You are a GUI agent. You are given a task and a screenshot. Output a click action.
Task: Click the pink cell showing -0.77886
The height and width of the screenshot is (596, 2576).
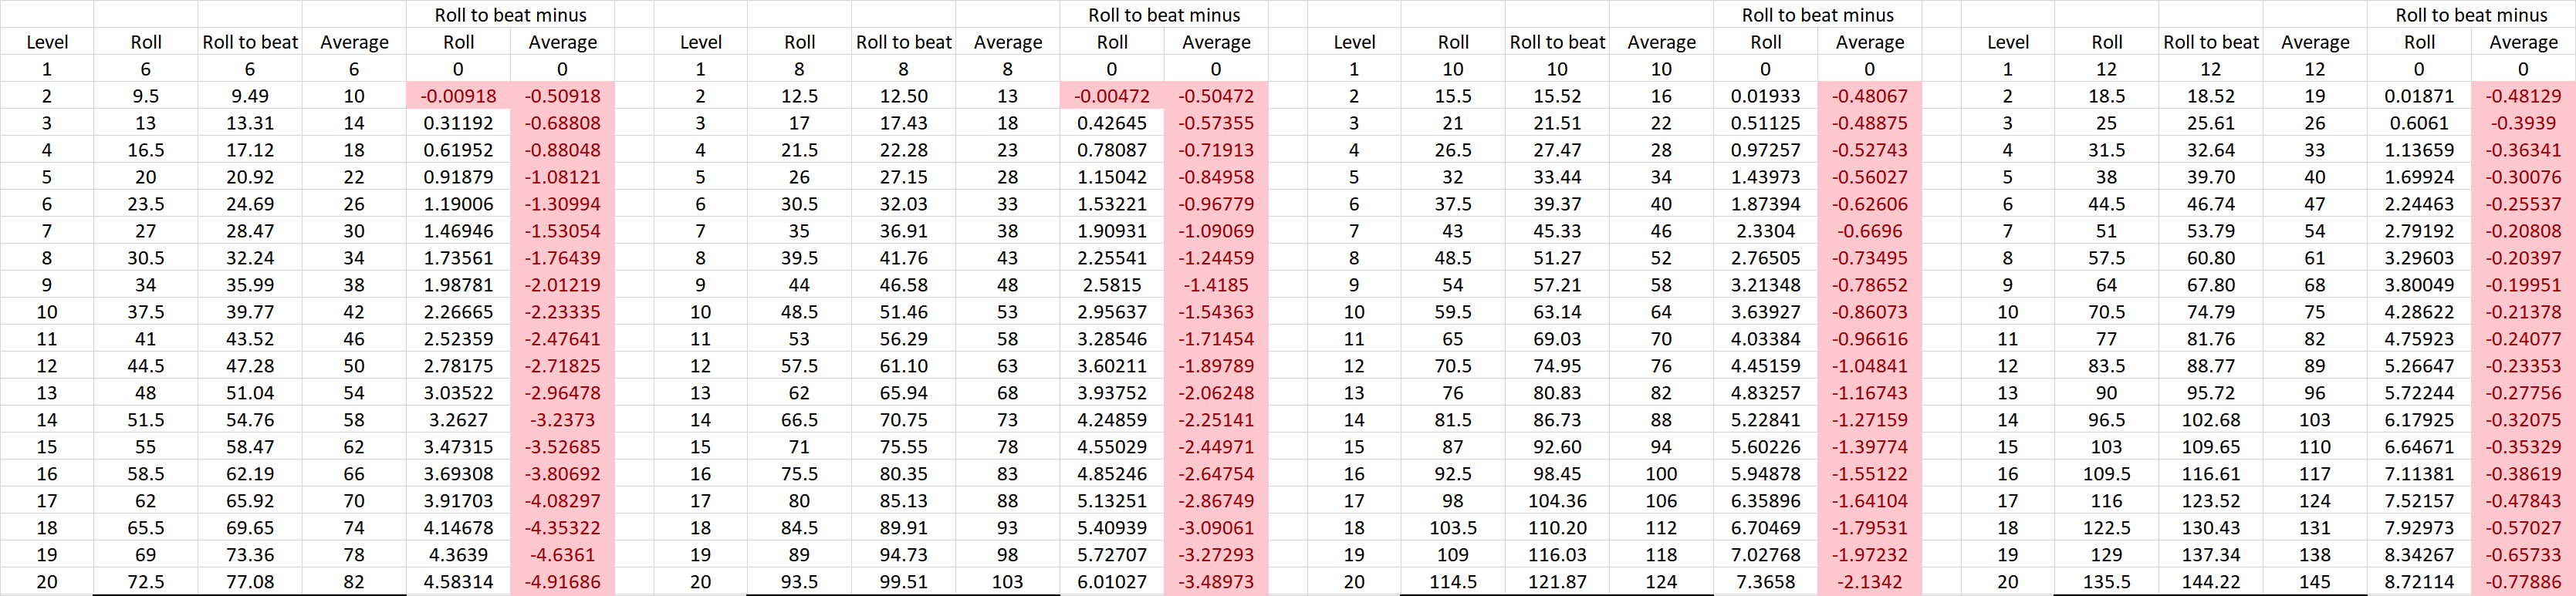2523,581
